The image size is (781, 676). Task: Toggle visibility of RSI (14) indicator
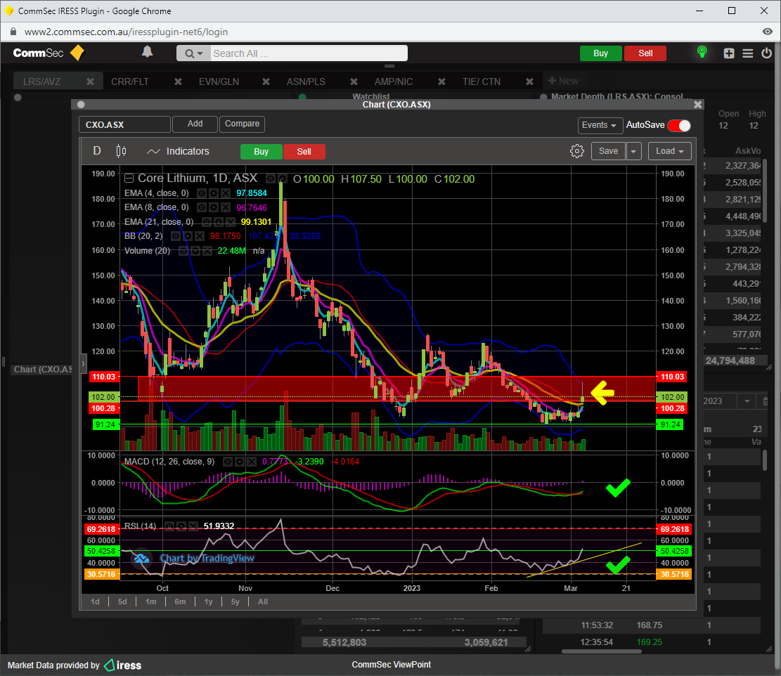169,526
